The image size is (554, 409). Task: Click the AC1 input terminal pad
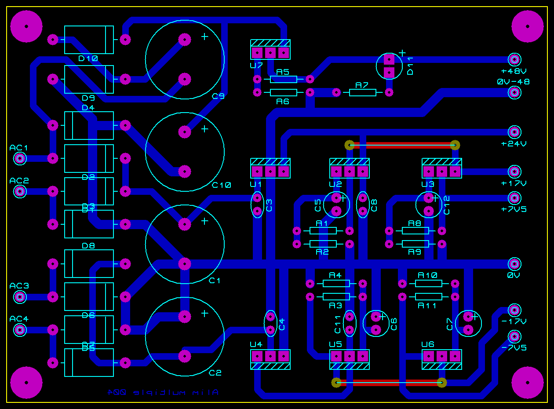(x=20, y=158)
